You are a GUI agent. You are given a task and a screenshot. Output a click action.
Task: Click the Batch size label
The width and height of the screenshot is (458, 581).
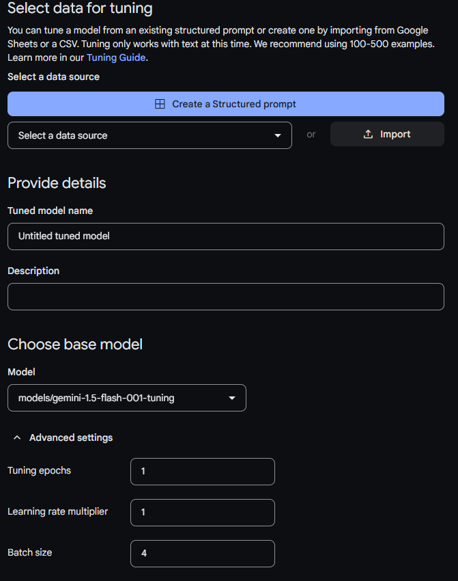point(29,552)
